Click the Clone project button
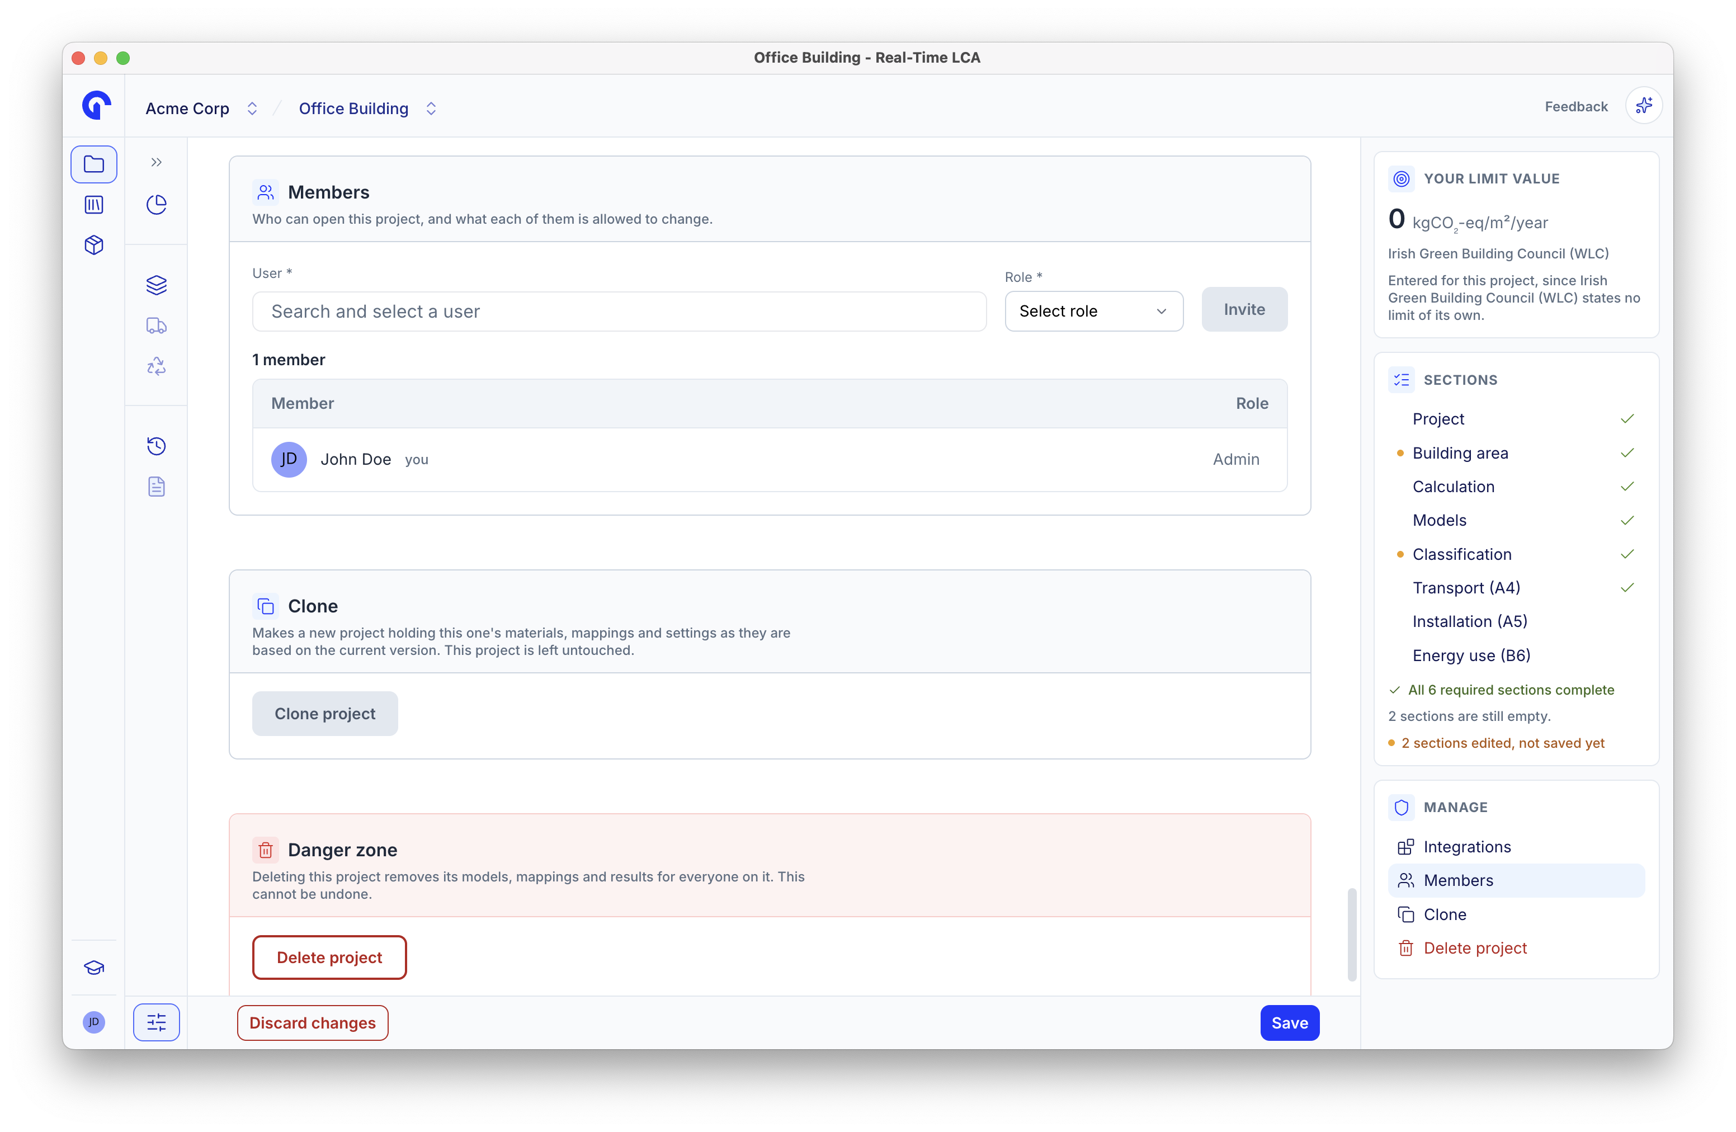The width and height of the screenshot is (1736, 1132). 324,713
